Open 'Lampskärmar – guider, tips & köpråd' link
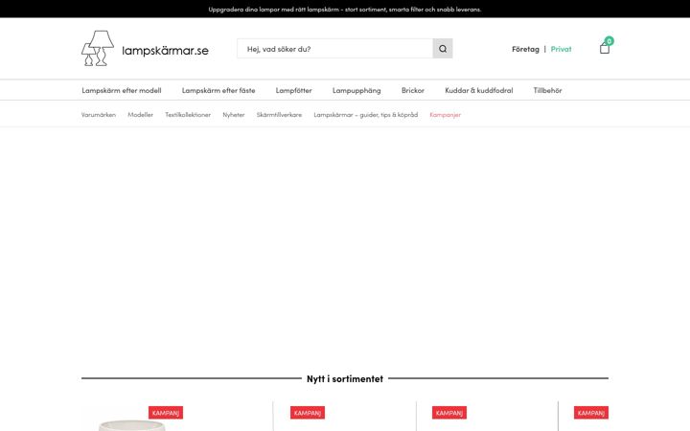 366,115
